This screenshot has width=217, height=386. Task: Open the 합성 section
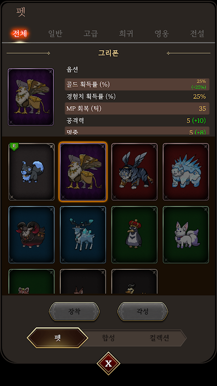(108, 338)
